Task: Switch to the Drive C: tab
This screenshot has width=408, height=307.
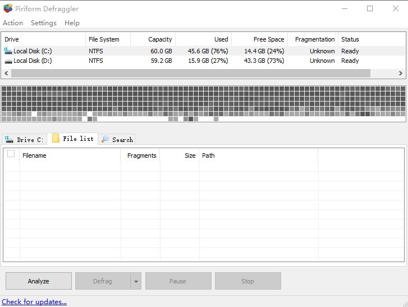Action: 24,139
